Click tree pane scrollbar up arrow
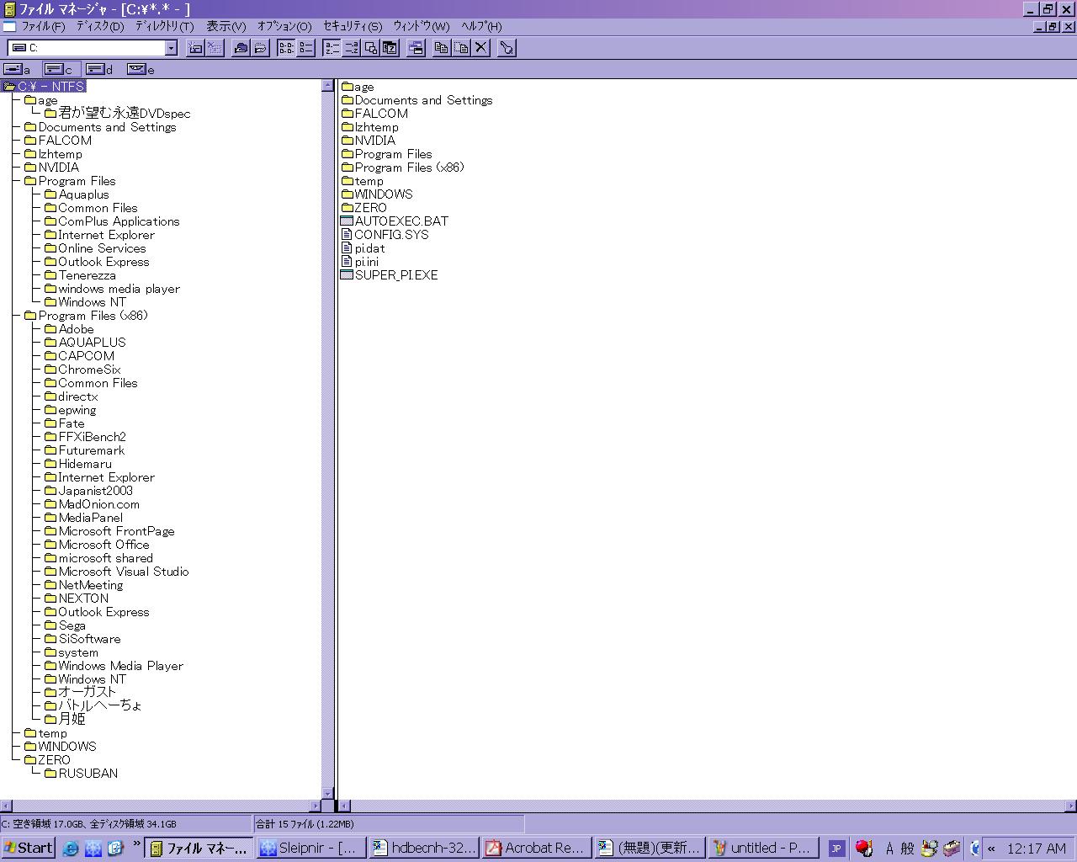Viewport: 1077px width, 862px height. pos(327,86)
